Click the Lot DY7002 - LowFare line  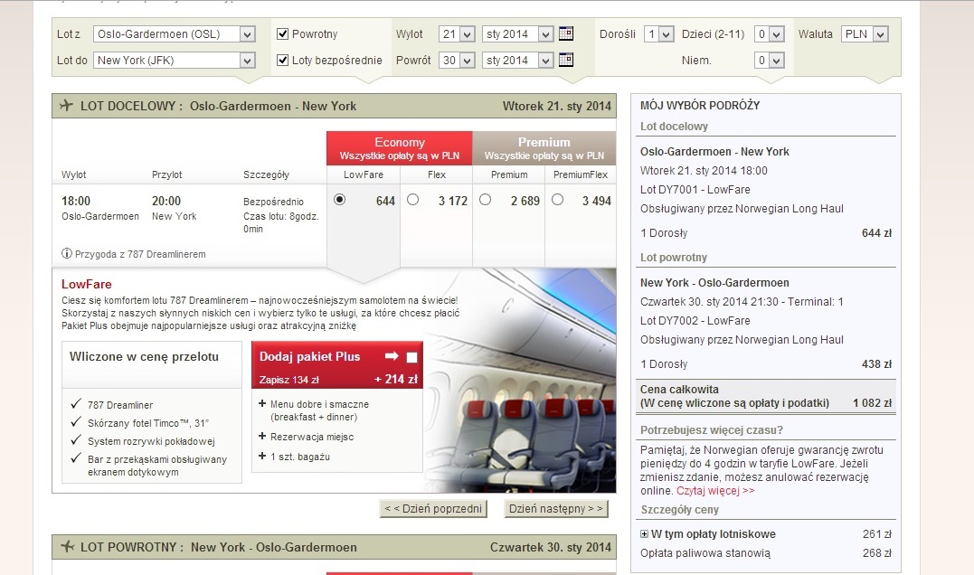[x=695, y=320]
